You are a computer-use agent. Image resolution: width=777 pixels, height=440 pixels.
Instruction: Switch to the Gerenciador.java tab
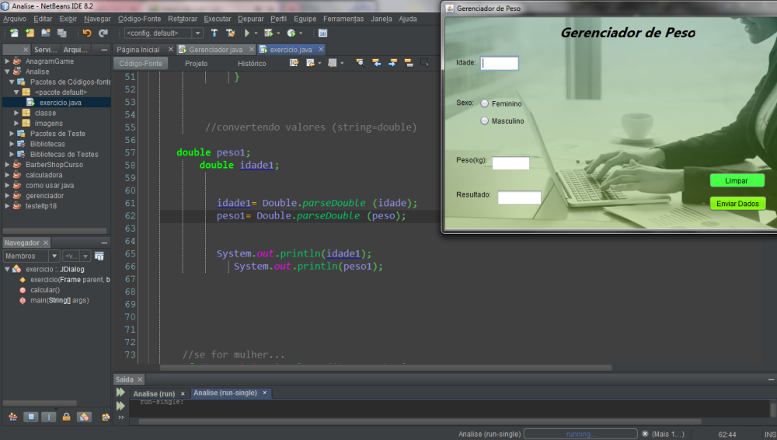coord(216,50)
